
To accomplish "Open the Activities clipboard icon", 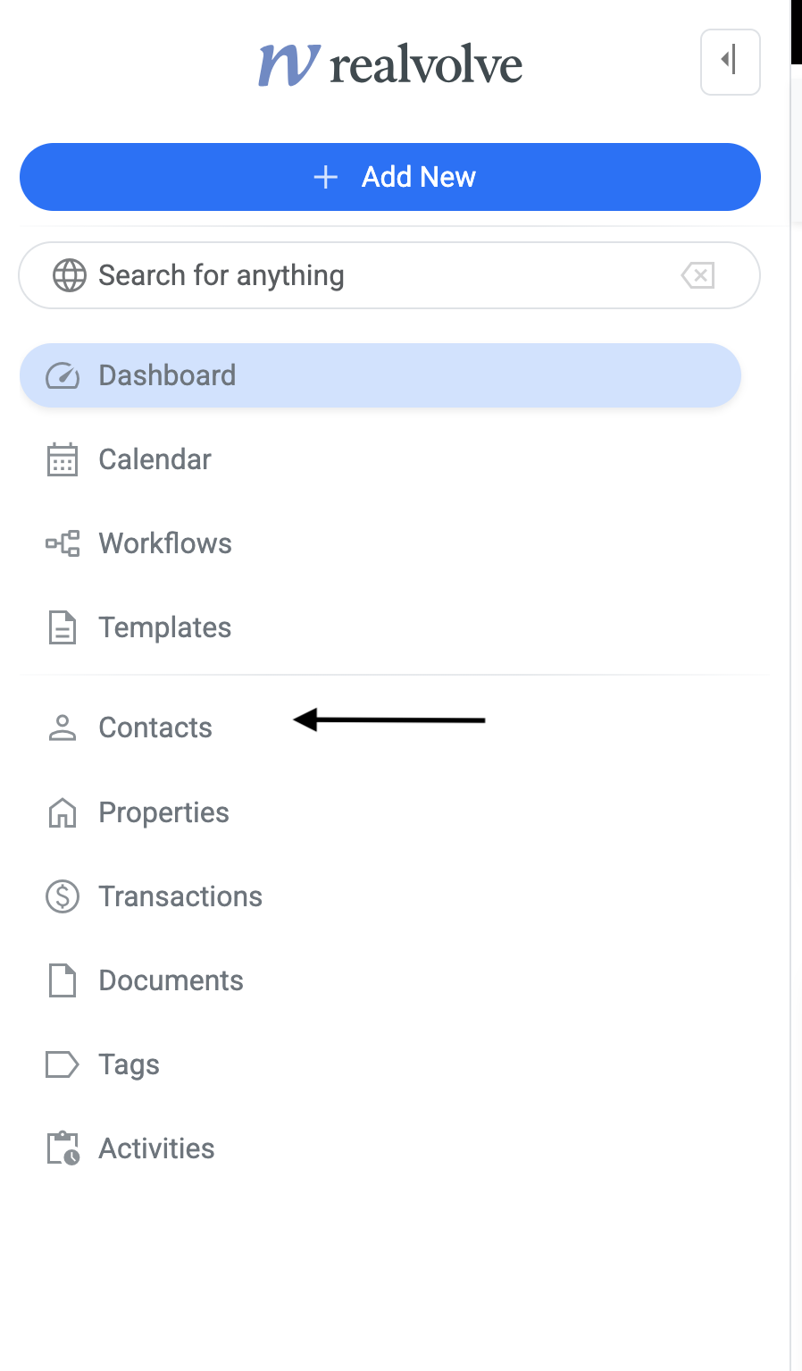I will point(63,1148).
